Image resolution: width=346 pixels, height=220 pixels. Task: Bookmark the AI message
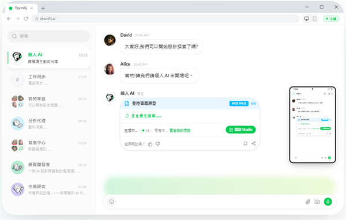(246, 143)
